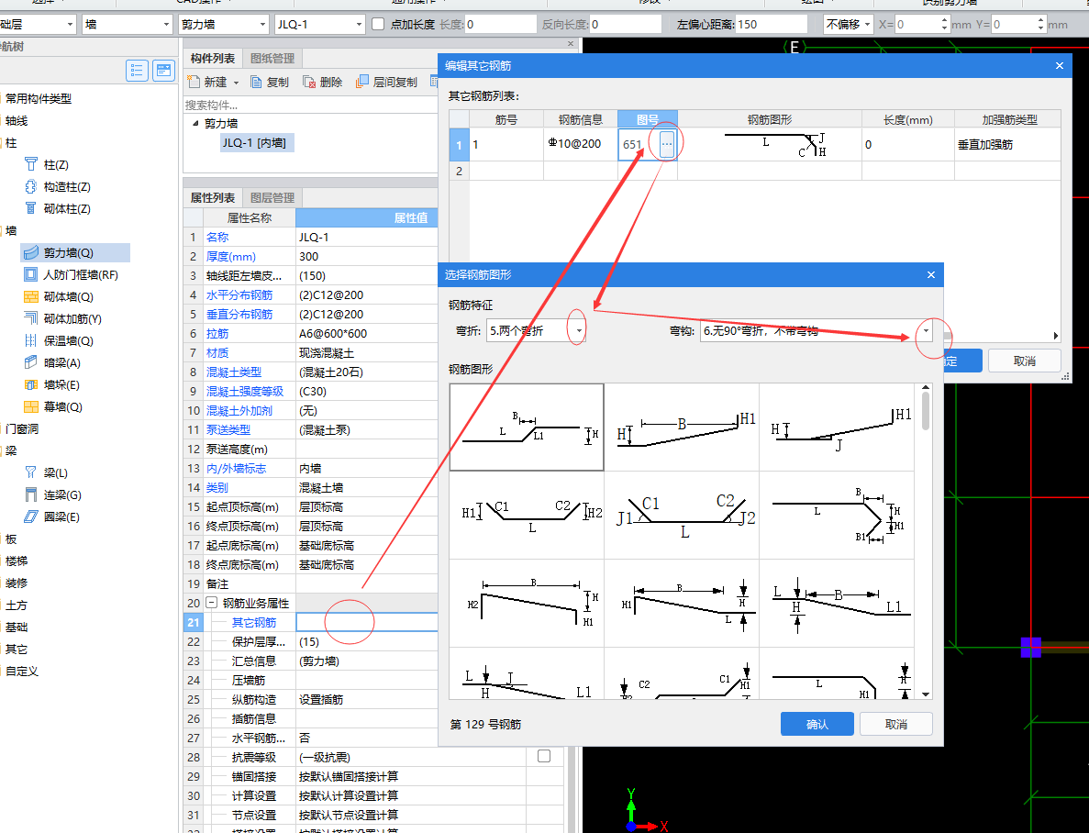Image resolution: width=1089 pixels, height=833 pixels.
Task: Open 弯钩 dropdown
Action: (926, 330)
